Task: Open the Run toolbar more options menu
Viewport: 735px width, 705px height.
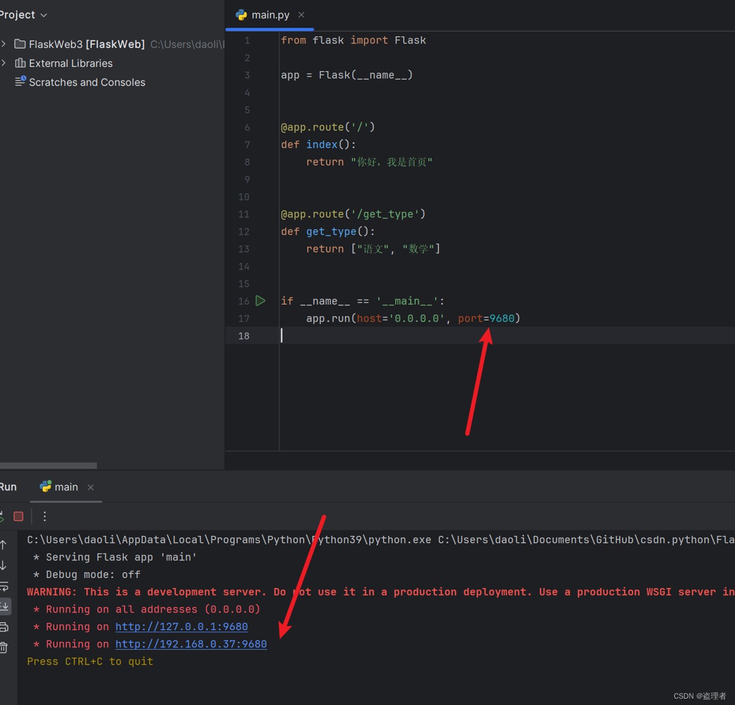Action: pos(45,516)
